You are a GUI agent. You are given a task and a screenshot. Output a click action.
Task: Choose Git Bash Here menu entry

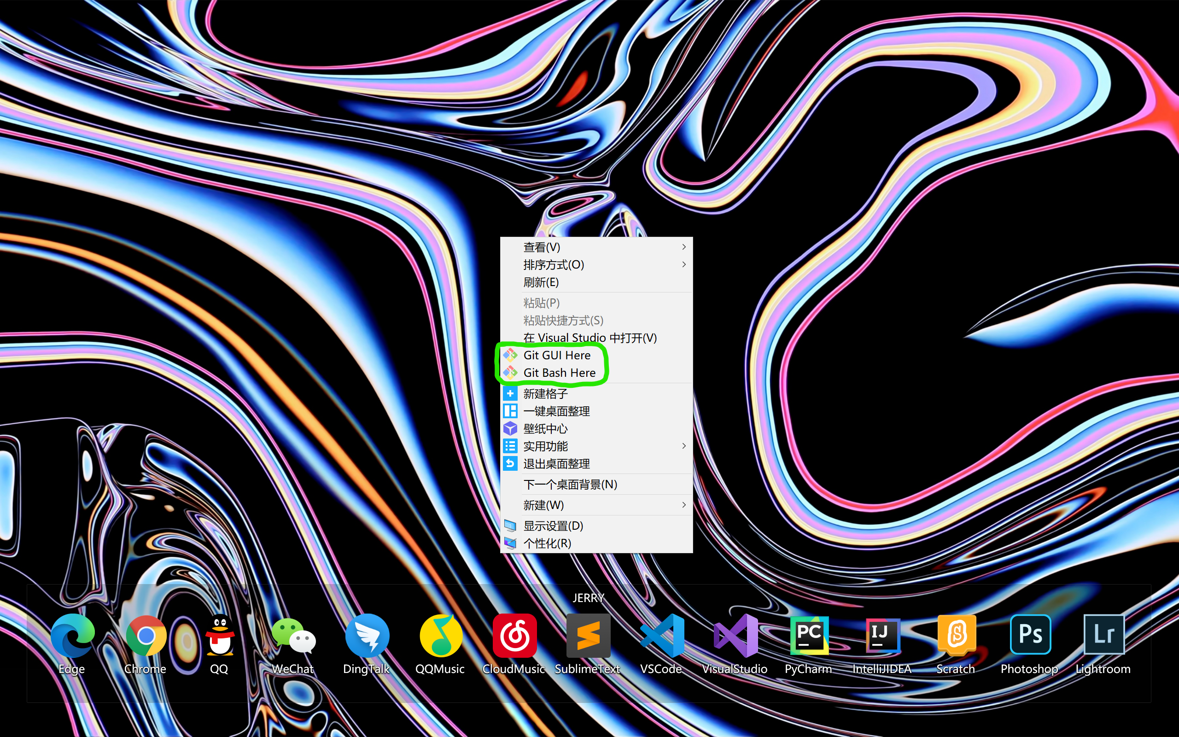596,373
